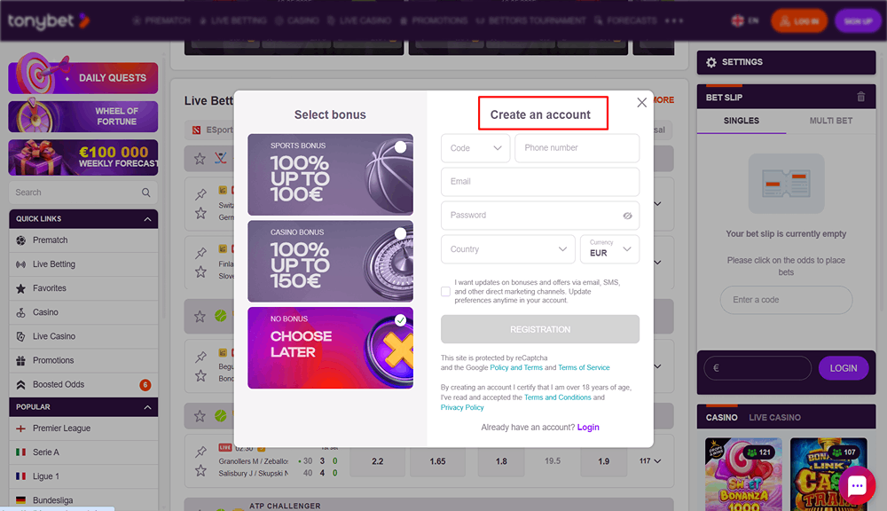The image size is (887, 511).
Task: Click the arrows icon beside Boosted Odds
Action: tap(21, 385)
